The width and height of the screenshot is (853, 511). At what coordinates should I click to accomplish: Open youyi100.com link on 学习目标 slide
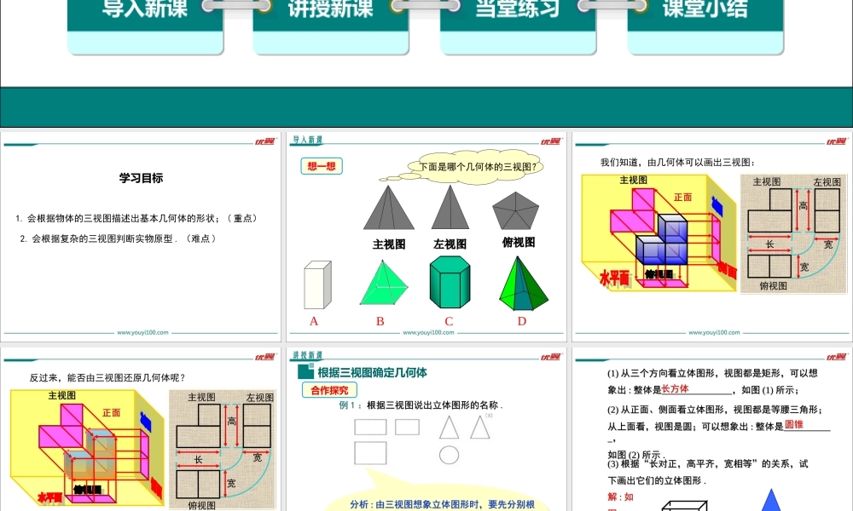[x=142, y=333]
